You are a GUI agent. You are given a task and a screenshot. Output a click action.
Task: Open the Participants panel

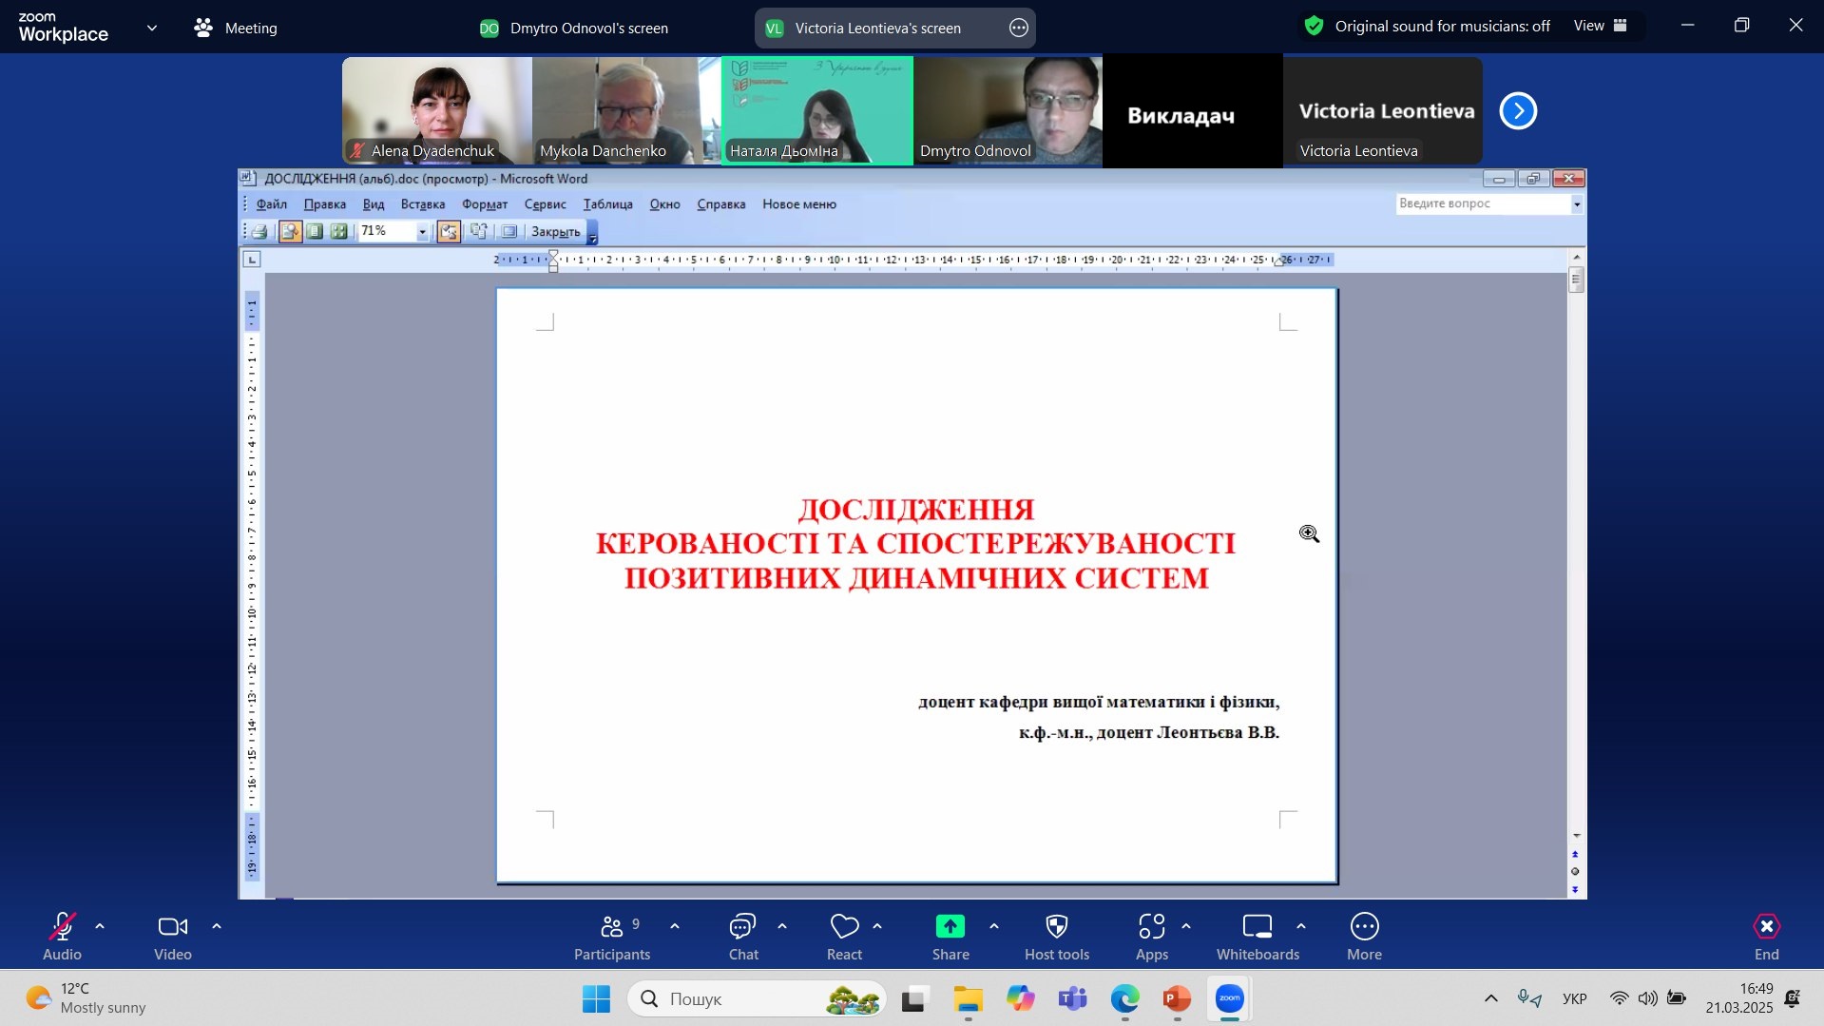click(x=611, y=927)
